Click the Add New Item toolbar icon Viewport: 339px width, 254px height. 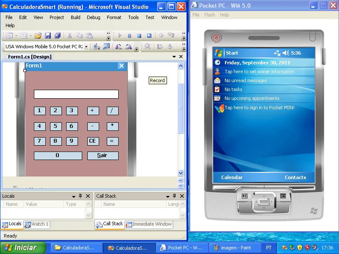(x=24, y=36)
